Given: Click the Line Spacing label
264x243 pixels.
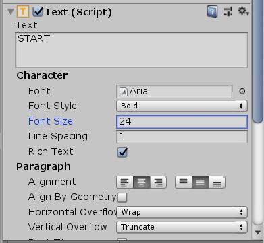Looking at the screenshot, I should [x=58, y=137].
